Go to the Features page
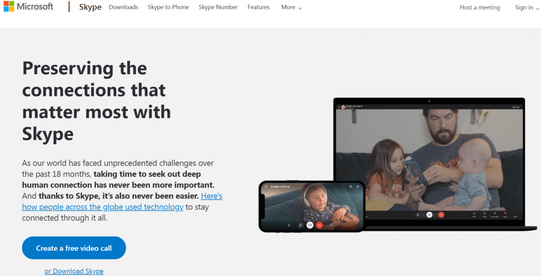 click(258, 7)
